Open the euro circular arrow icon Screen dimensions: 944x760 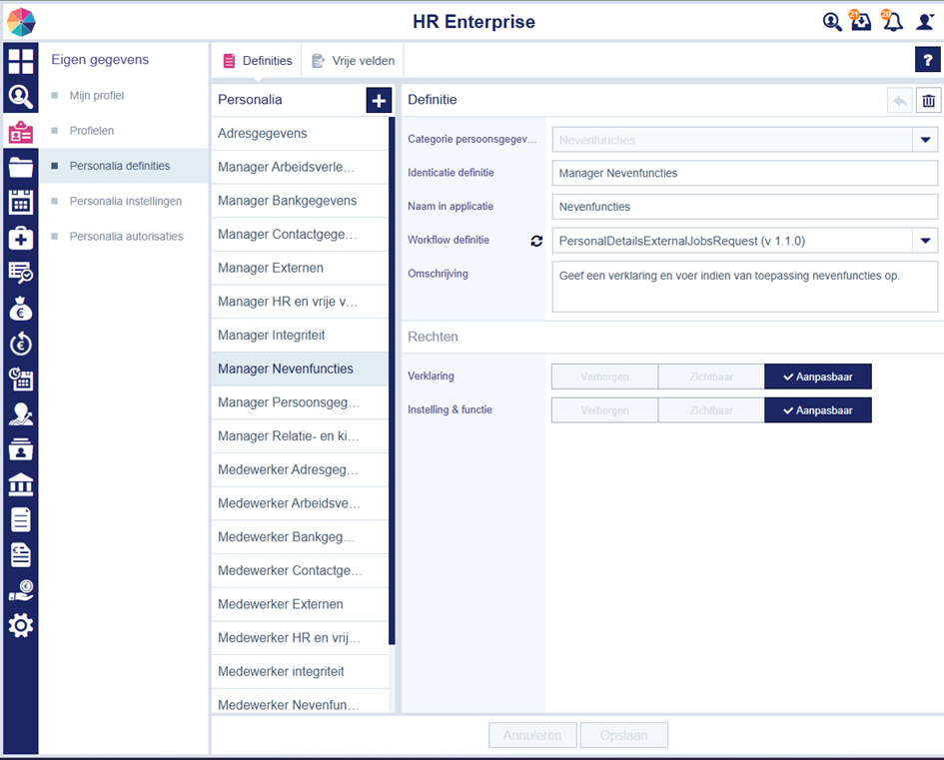20,344
